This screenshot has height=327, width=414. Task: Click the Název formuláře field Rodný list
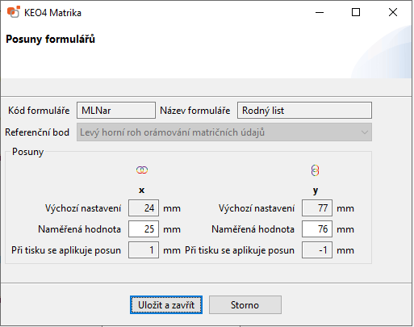pyautogui.click(x=304, y=110)
